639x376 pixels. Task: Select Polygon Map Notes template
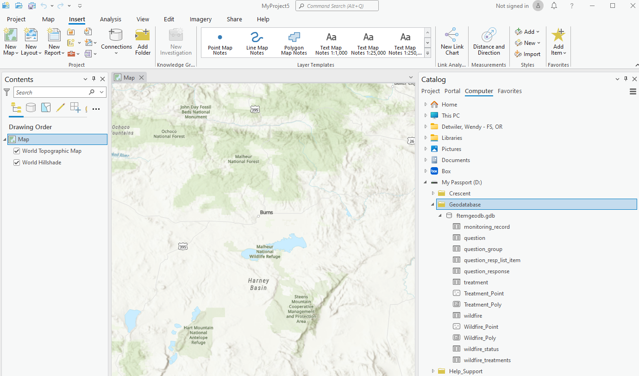coord(294,42)
